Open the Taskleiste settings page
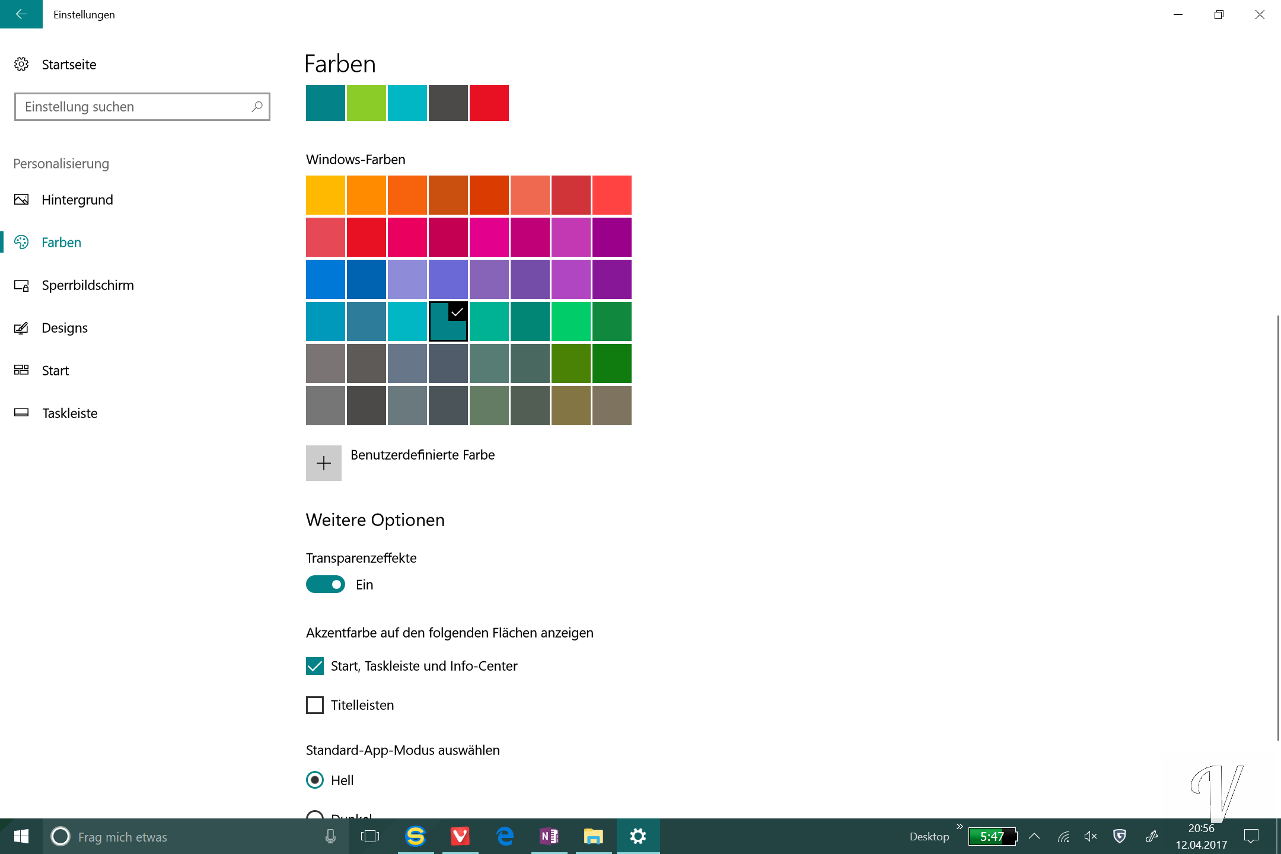 pyautogui.click(x=69, y=413)
